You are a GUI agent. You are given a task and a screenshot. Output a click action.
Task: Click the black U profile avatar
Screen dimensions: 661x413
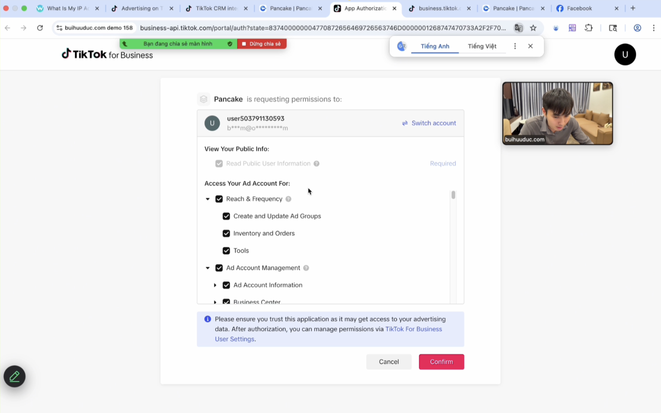625,54
